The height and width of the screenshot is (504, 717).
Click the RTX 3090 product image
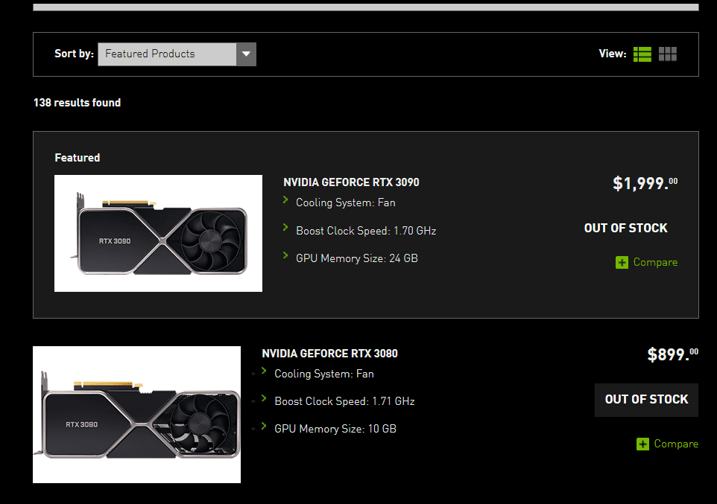(x=158, y=233)
